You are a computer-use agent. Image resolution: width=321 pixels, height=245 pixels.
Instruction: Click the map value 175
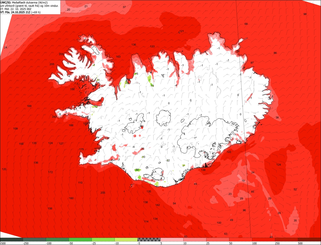82,149
